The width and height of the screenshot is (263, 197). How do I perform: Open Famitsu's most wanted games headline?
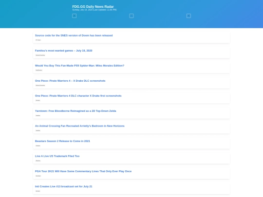click(x=64, y=51)
